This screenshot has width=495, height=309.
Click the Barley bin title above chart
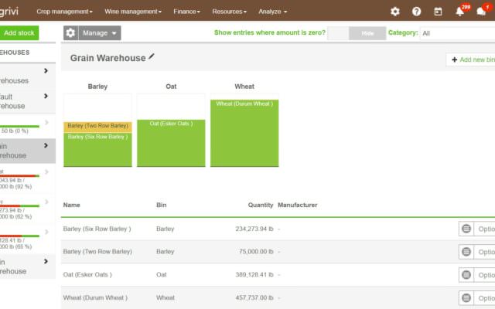(x=97, y=87)
